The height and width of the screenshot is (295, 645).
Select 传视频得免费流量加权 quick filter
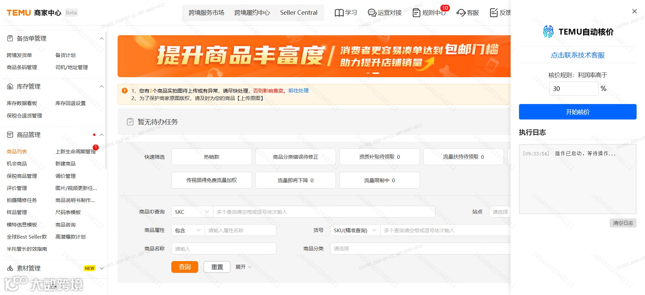[x=212, y=180]
